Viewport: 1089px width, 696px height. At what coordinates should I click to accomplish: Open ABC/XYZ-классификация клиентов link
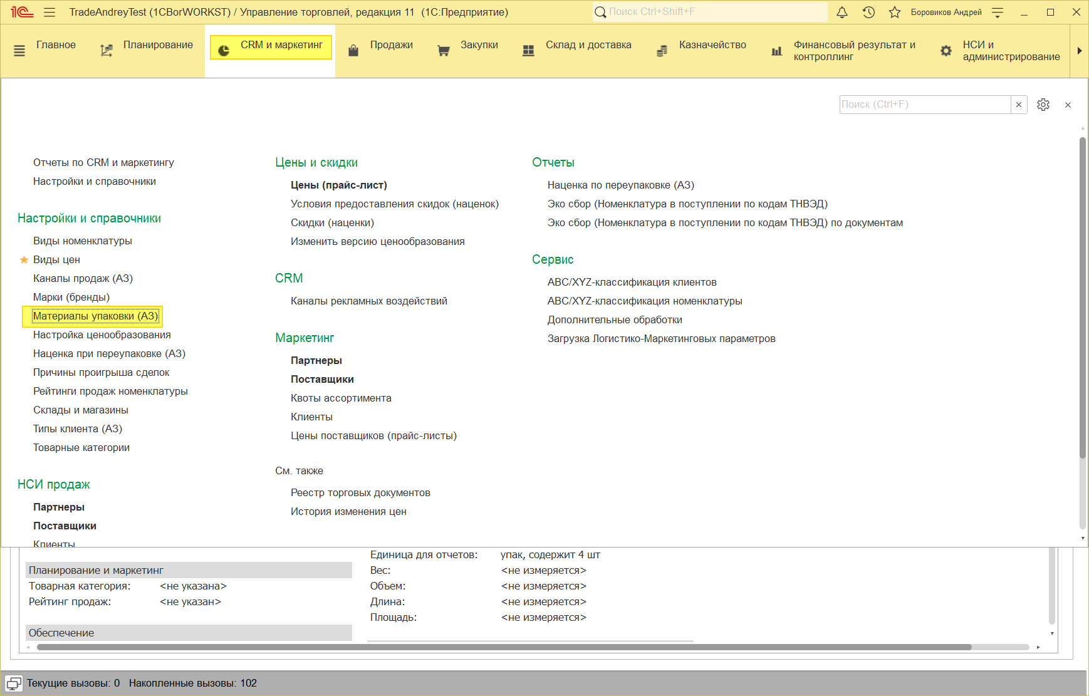pyautogui.click(x=632, y=282)
